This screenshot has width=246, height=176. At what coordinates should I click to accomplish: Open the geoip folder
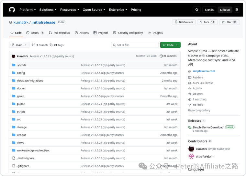click(20, 96)
